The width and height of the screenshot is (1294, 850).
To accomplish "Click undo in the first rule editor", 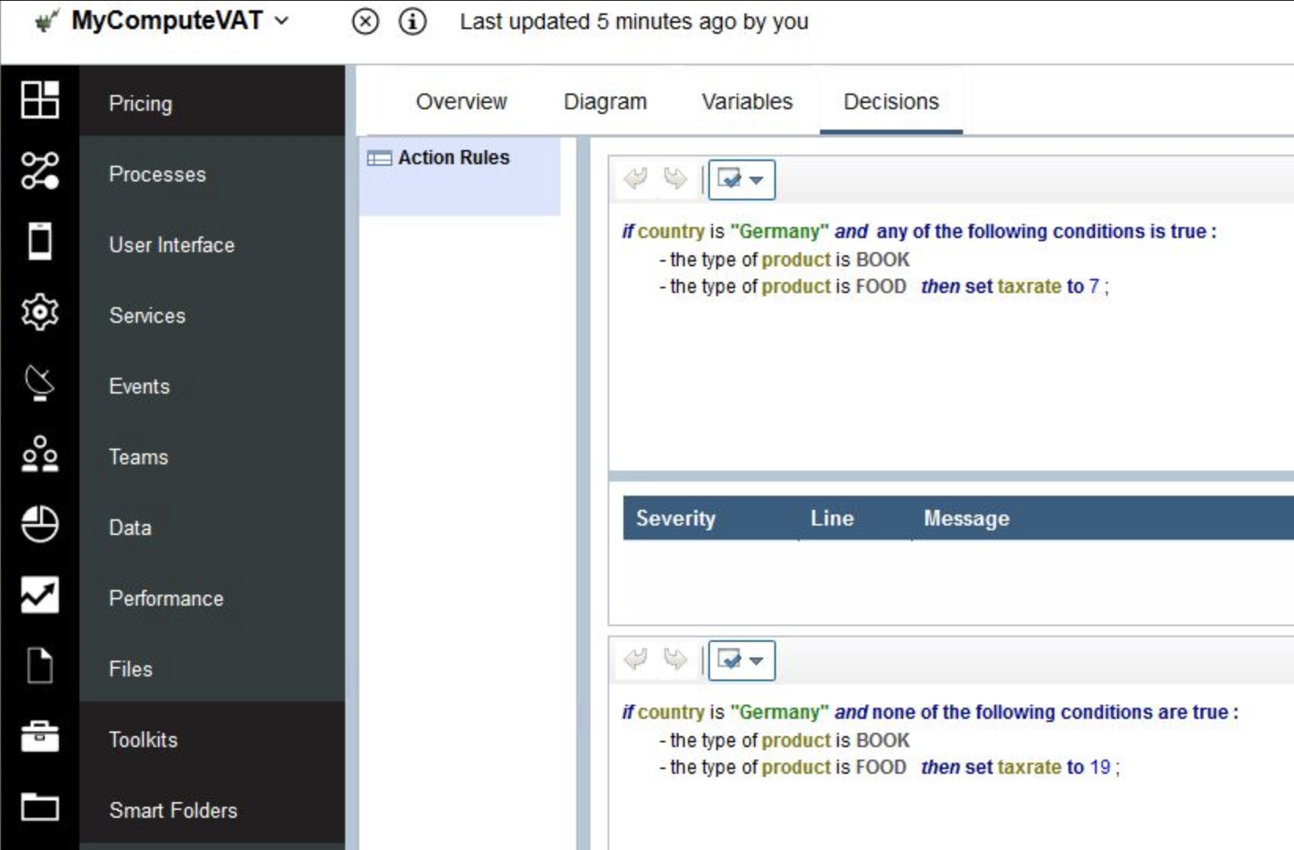I will coord(636,178).
